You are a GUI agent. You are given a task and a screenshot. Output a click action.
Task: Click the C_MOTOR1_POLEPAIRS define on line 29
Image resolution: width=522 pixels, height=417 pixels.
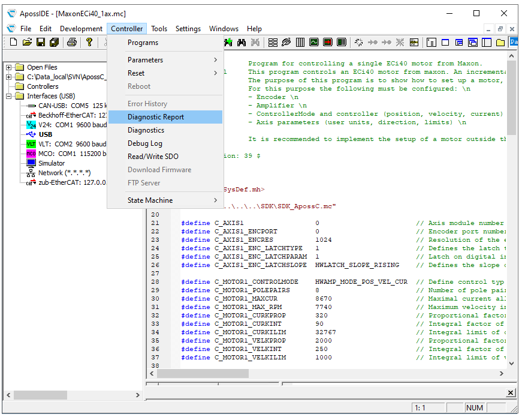(252, 290)
